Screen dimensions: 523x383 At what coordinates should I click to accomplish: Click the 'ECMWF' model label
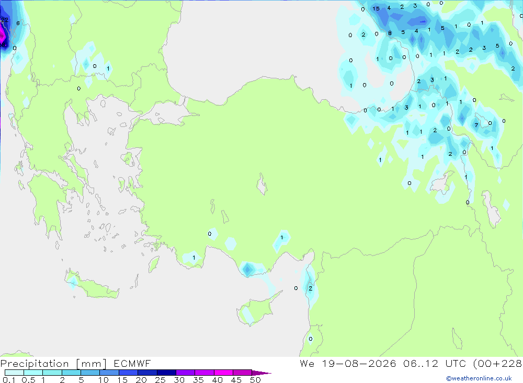[132, 364]
